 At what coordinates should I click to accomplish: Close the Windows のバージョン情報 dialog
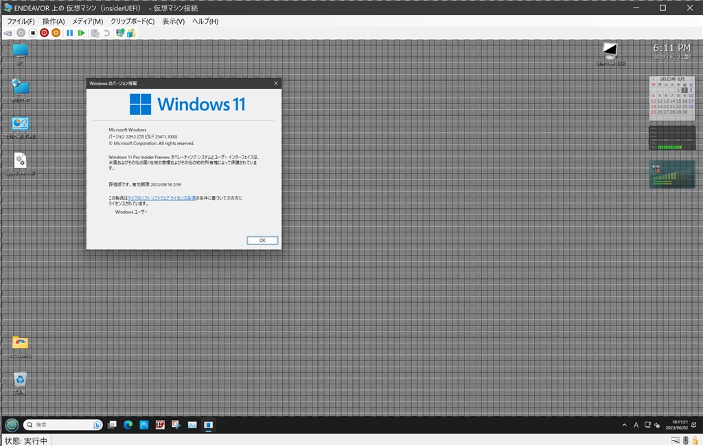tap(276, 83)
